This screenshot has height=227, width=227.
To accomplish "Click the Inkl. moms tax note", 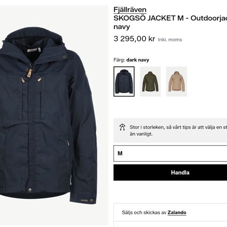I will 170,40.
